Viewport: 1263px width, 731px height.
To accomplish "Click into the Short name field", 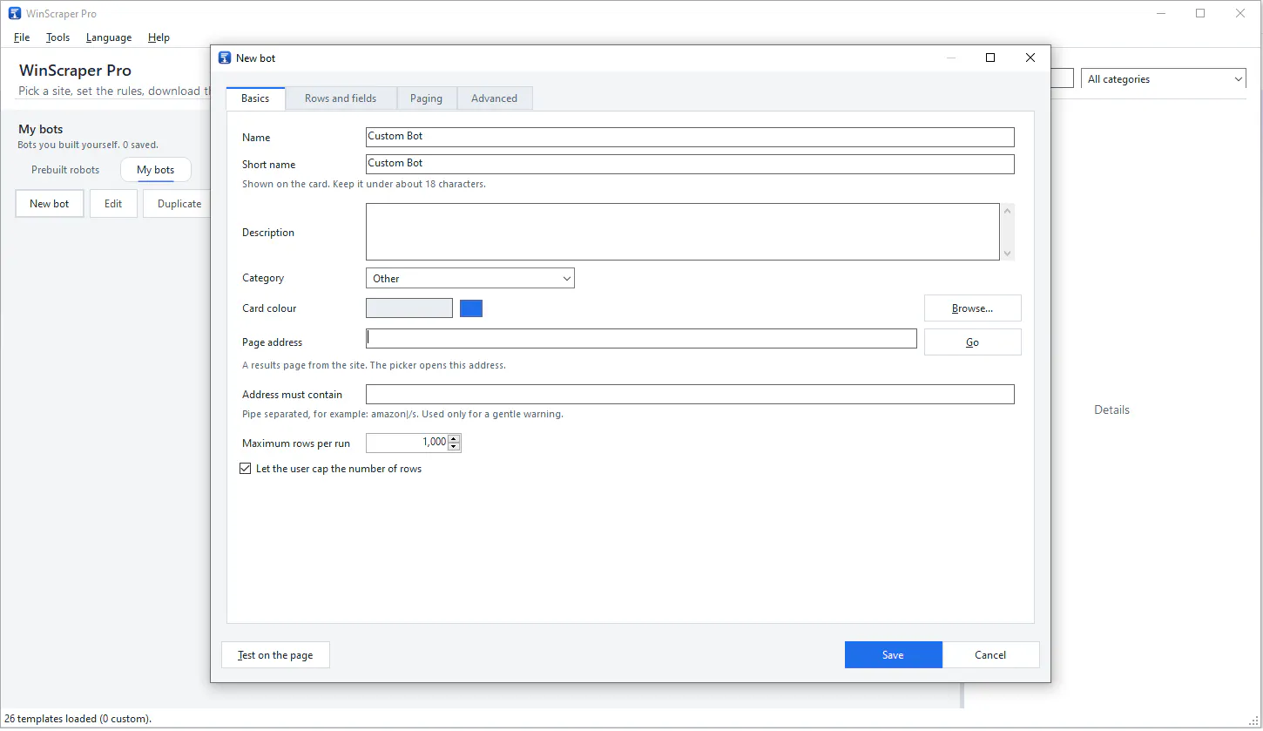I will tap(690, 164).
